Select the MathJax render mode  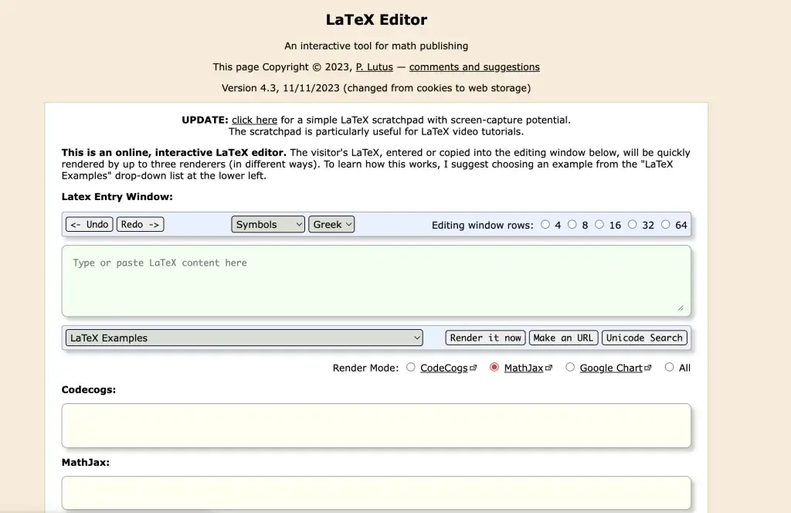click(493, 368)
